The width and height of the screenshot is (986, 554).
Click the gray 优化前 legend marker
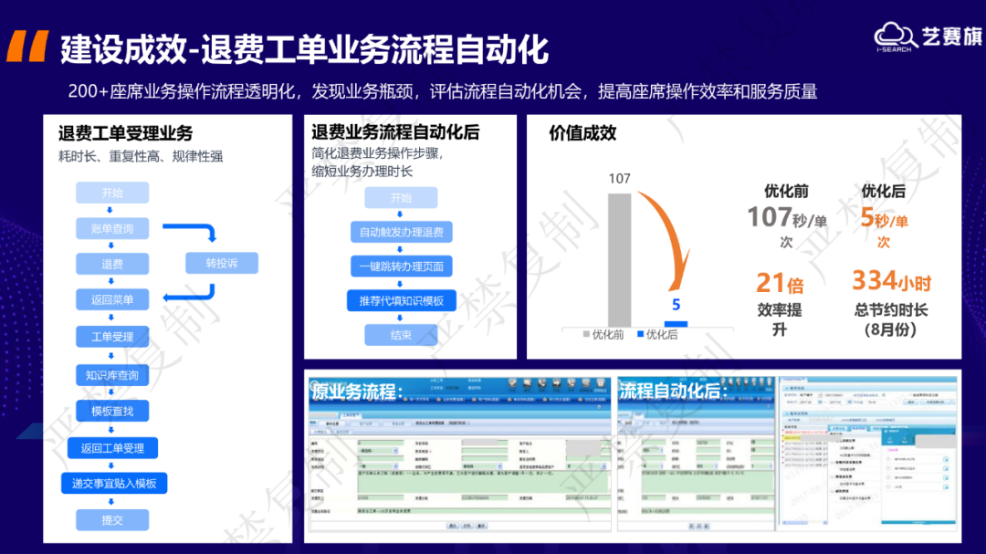586,335
